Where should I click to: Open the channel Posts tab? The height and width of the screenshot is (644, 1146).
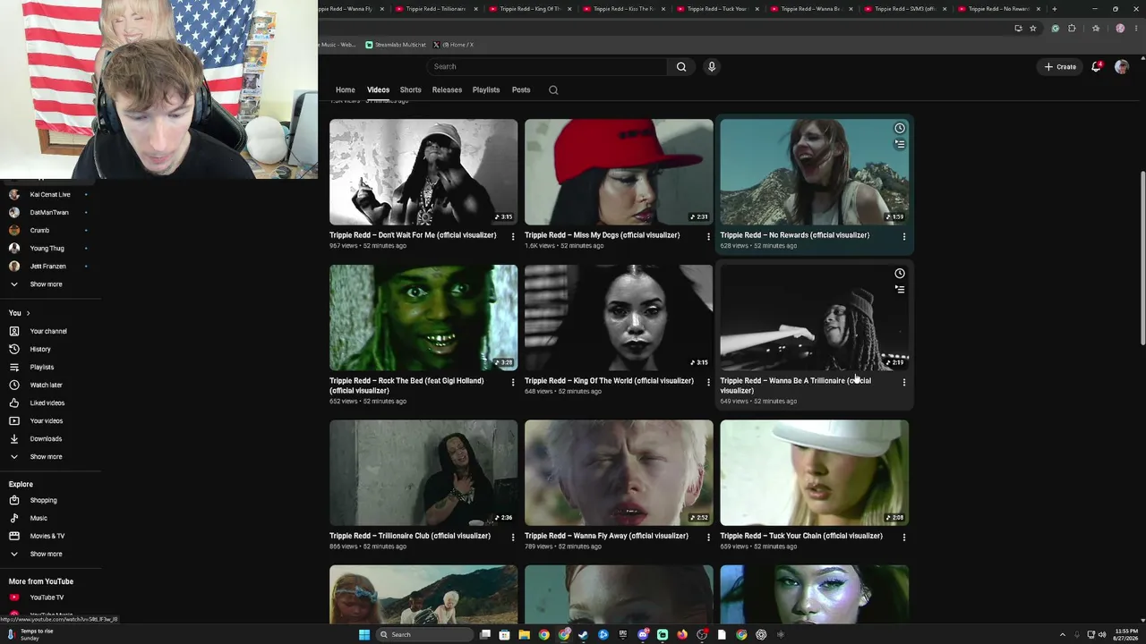521,90
